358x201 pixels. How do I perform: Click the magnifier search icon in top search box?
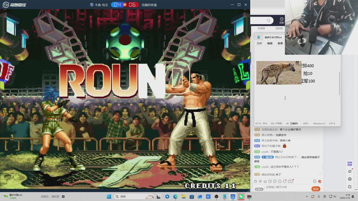coord(268,21)
